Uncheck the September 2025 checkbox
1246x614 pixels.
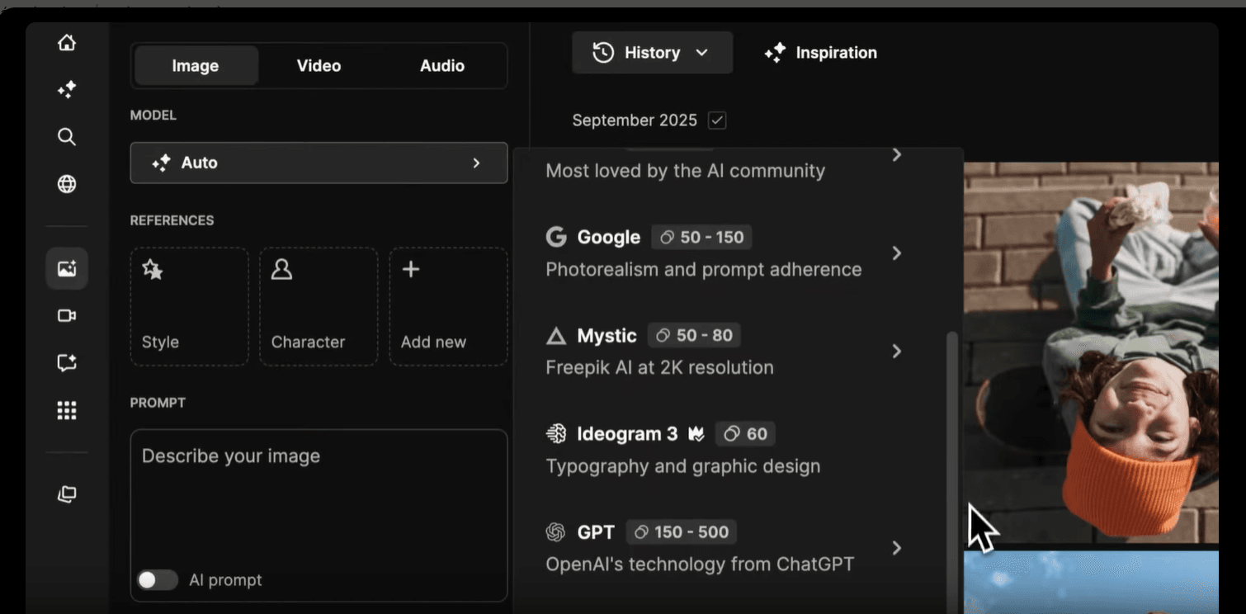click(717, 120)
